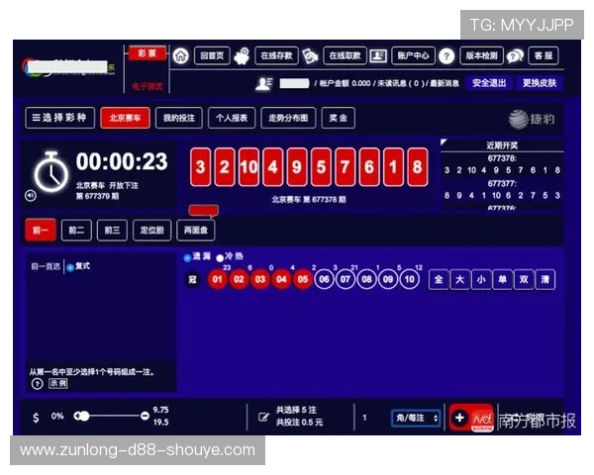Click the chat bubble icon beside 客服
The height and width of the screenshot is (475, 594).
click(x=515, y=56)
